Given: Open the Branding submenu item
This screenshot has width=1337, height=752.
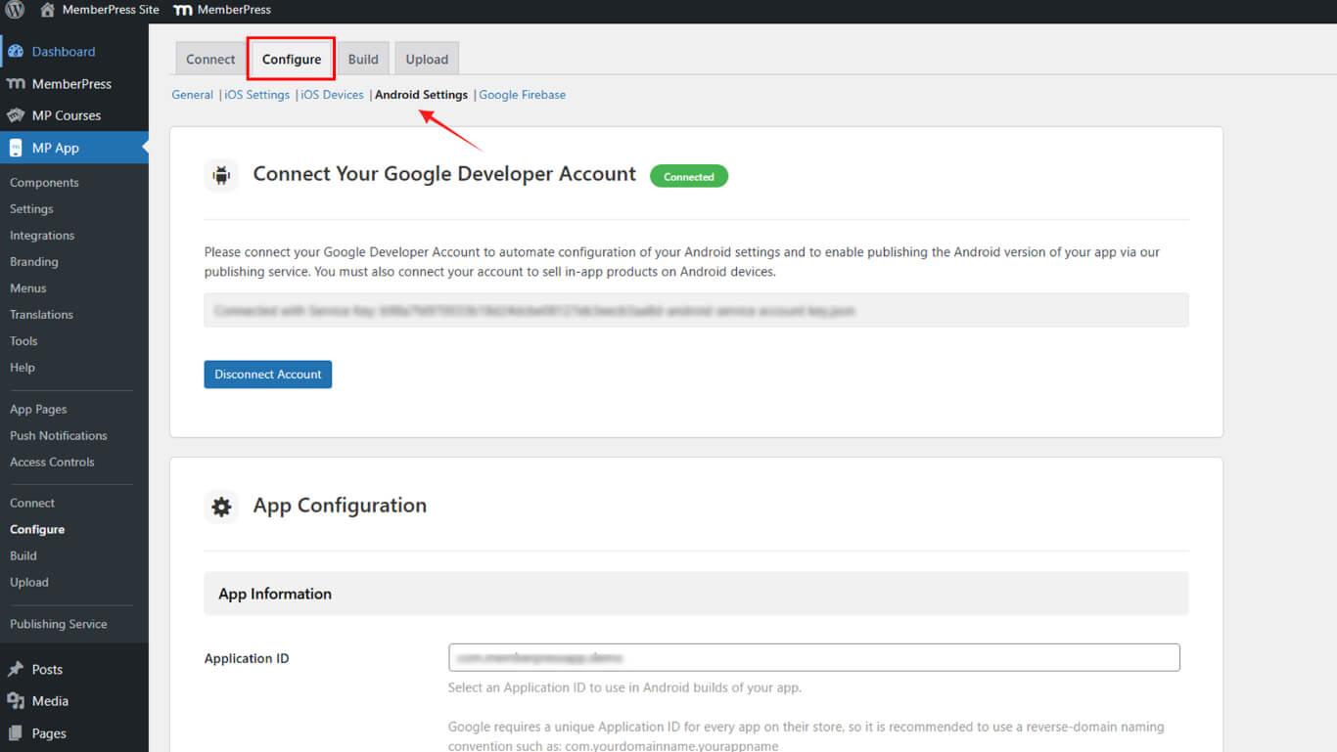Looking at the screenshot, I should 34,262.
